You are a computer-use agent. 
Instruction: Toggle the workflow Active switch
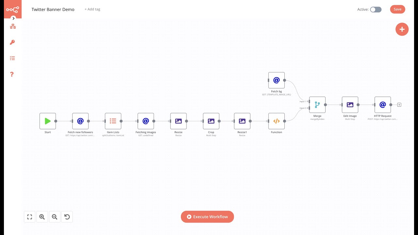pyautogui.click(x=376, y=9)
